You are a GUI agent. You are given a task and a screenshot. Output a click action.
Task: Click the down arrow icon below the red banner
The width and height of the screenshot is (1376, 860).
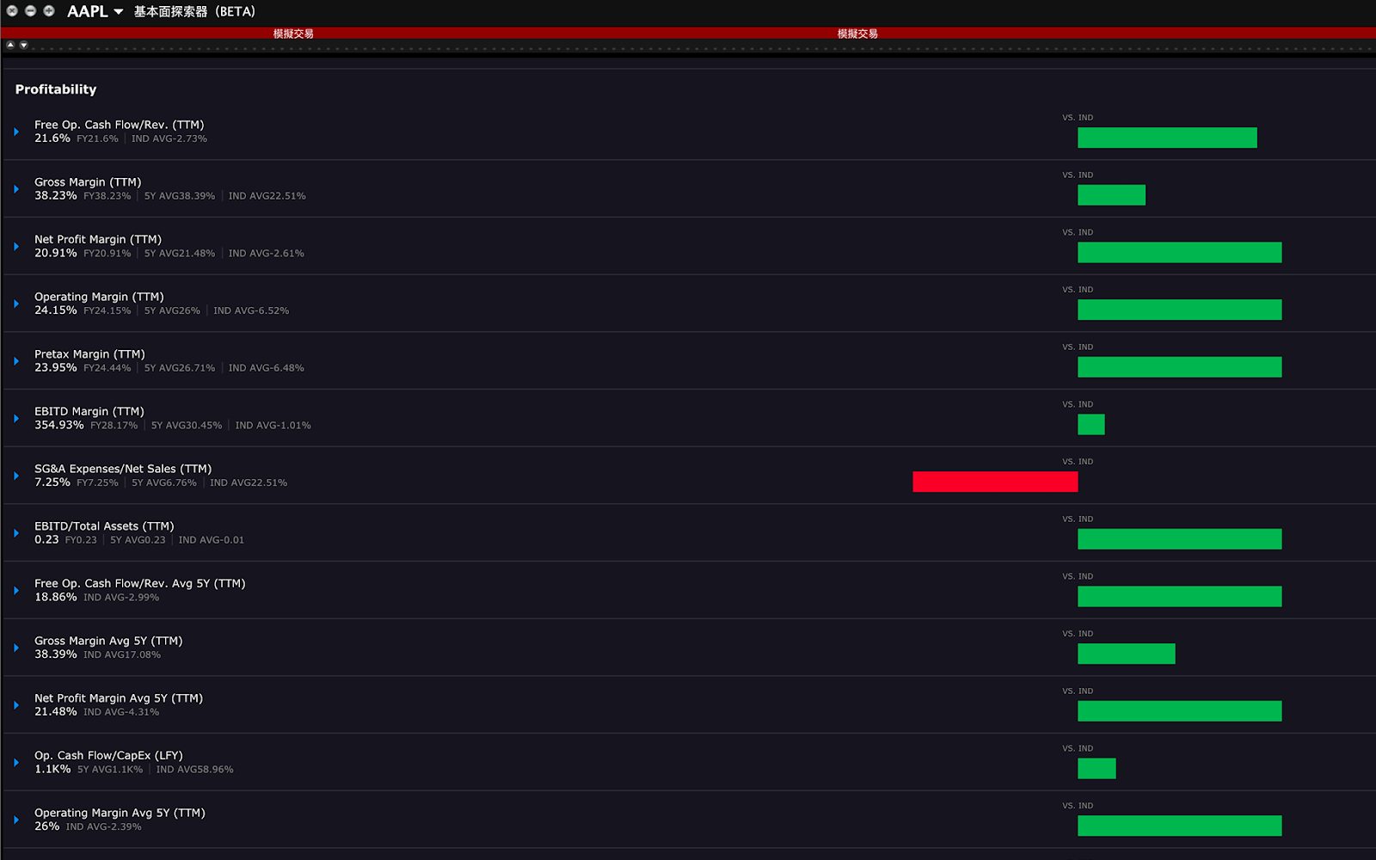(x=24, y=45)
